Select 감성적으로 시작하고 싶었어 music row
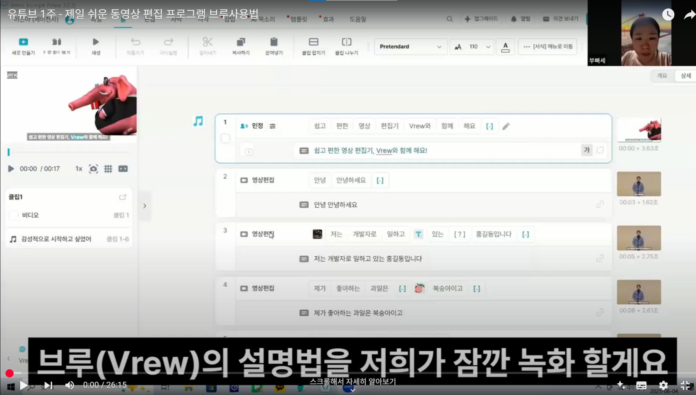The height and width of the screenshot is (395, 696). (69, 239)
